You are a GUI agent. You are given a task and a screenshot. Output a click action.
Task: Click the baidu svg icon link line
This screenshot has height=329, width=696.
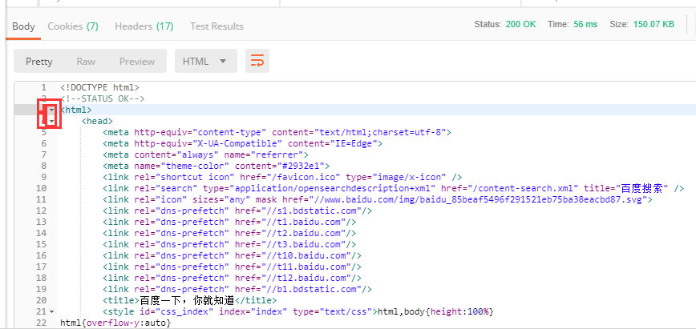click(x=378, y=199)
